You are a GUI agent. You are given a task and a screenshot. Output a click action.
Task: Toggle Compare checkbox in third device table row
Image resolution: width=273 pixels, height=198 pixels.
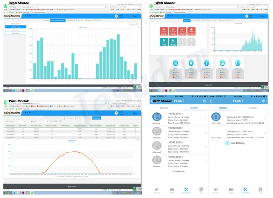tap(135, 135)
